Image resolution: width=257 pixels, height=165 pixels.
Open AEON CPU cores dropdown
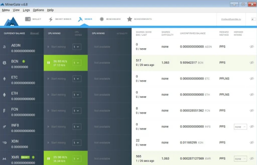pyautogui.click(x=77, y=47)
